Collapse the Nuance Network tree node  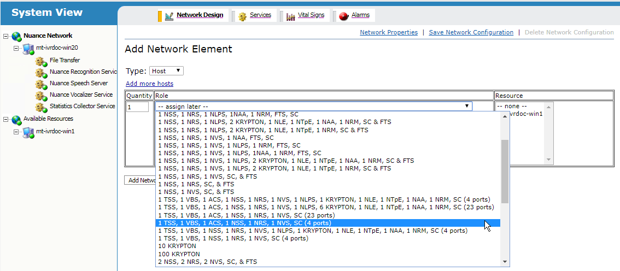pos(5,36)
